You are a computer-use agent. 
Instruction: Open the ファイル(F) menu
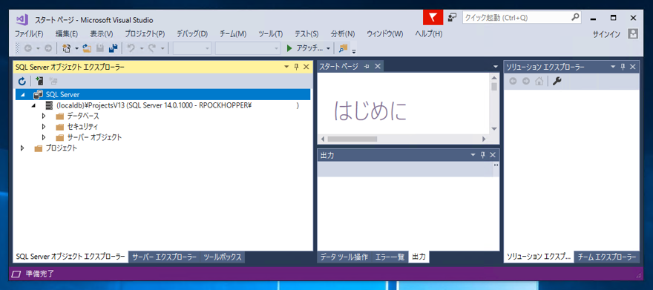pos(29,34)
